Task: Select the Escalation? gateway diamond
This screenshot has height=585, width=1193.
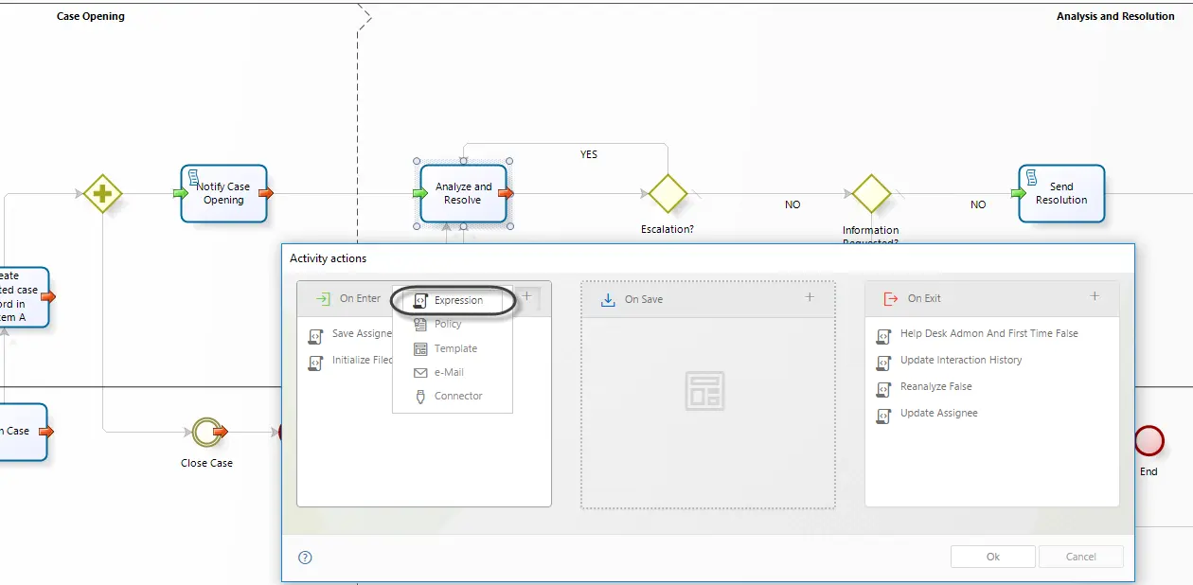Action: point(668,193)
